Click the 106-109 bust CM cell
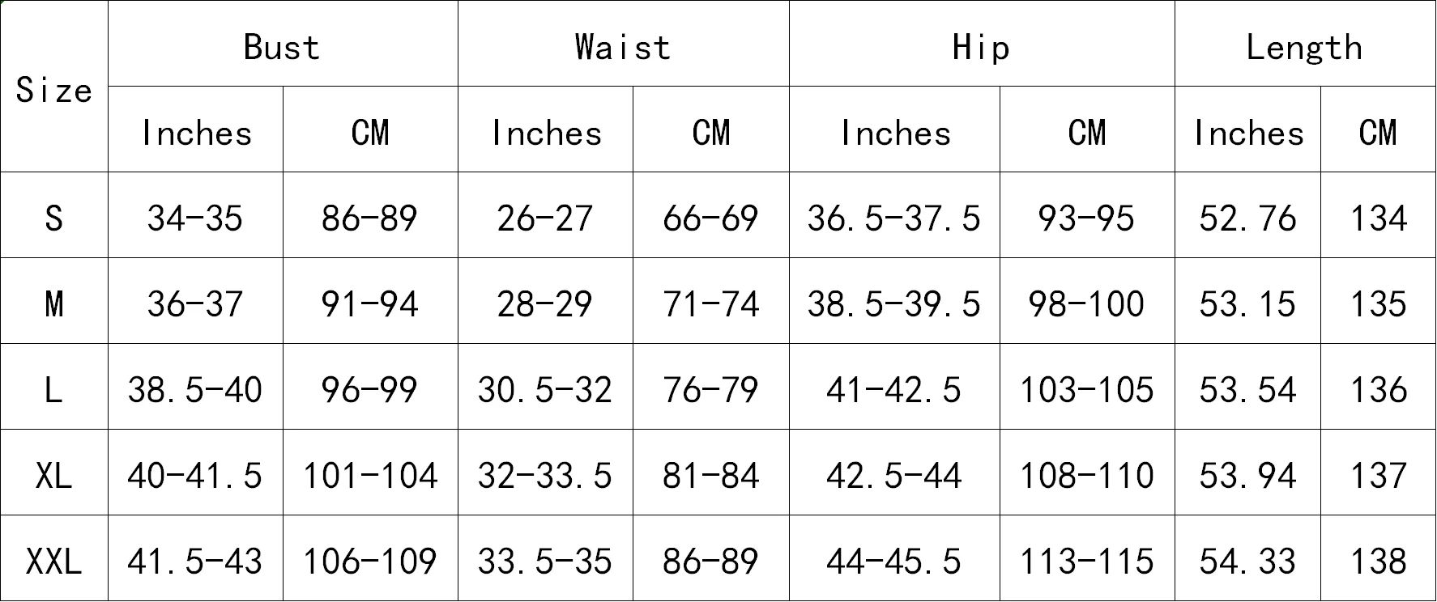Viewport: 1437px width, 602px height. pyautogui.click(x=370, y=558)
